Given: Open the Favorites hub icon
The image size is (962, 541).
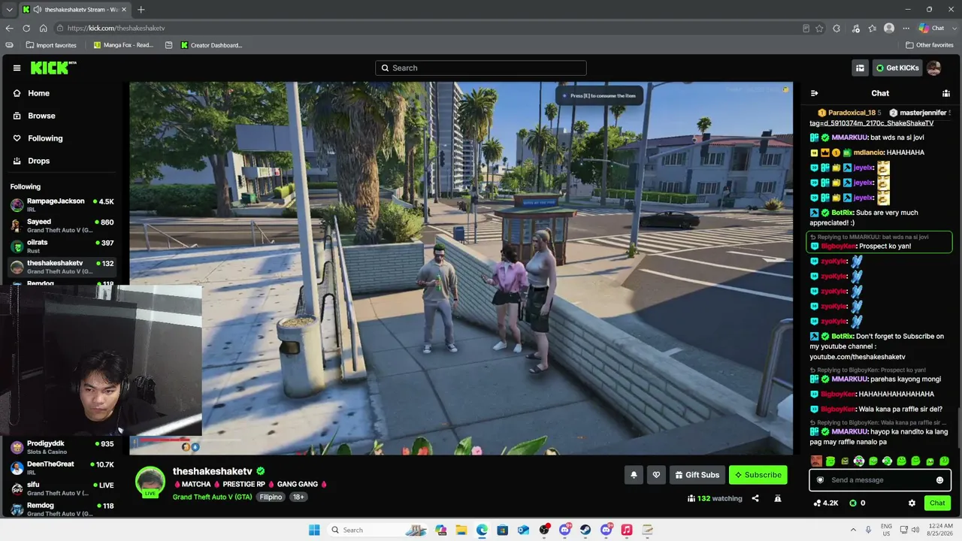Looking at the screenshot, I should click(873, 28).
